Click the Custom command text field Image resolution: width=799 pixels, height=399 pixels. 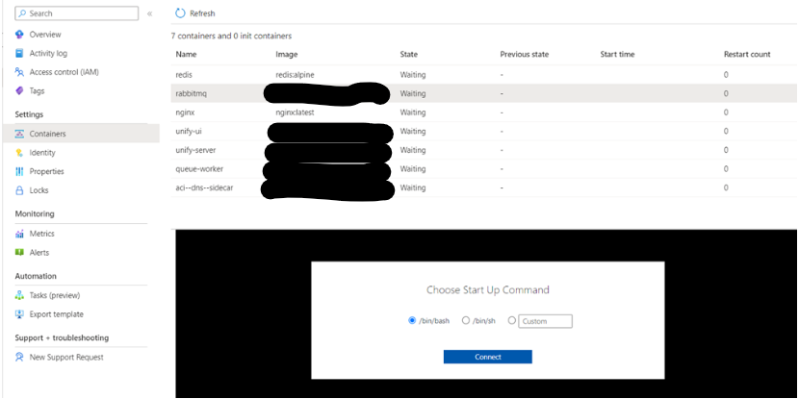pyautogui.click(x=545, y=321)
